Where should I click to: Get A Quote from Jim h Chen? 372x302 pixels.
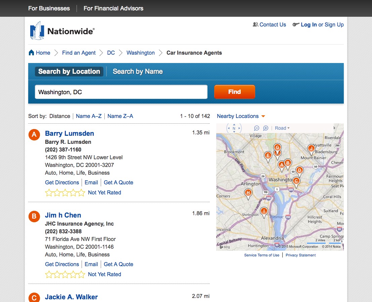[x=118, y=264]
